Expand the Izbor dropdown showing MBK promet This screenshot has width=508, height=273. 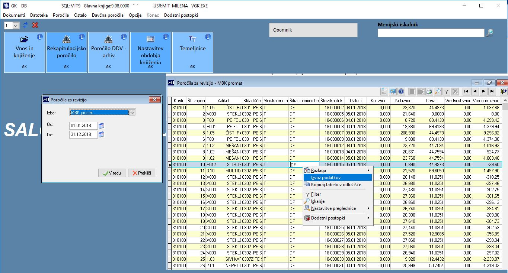pyautogui.click(x=132, y=113)
